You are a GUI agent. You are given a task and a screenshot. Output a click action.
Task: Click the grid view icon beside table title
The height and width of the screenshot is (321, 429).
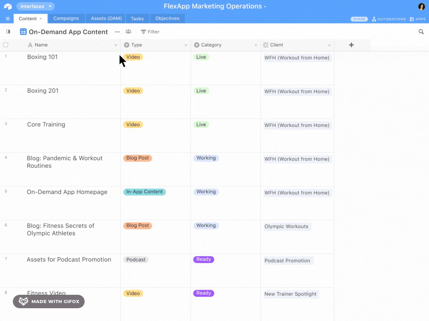coord(23,32)
